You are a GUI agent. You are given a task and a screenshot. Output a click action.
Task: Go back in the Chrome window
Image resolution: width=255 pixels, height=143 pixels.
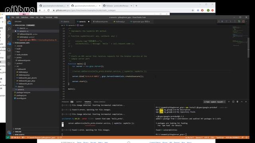click(40, 10)
